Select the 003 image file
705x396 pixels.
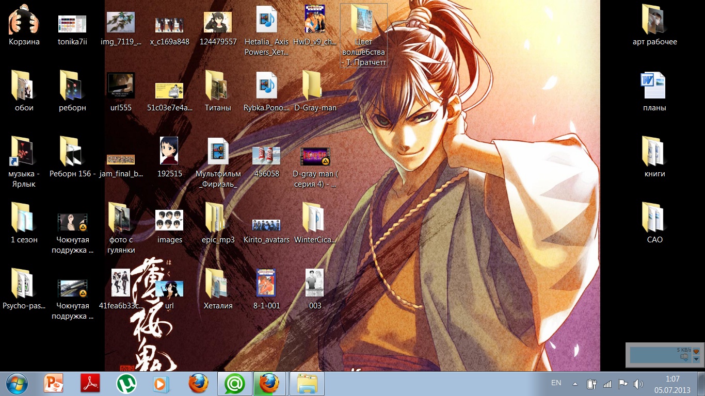click(x=315, y=290)
